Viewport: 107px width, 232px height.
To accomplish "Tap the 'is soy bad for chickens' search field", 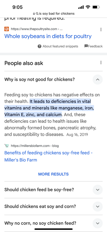I will [57, 14].
